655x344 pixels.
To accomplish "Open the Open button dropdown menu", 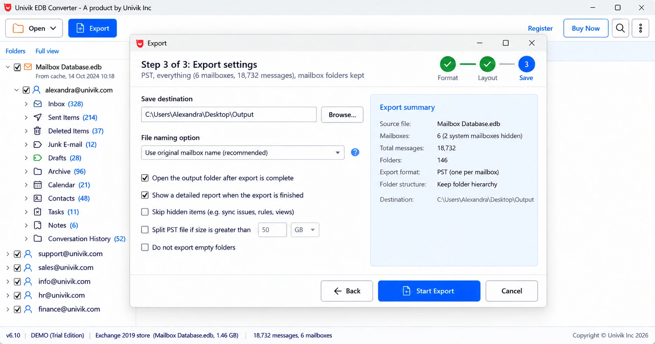I will point(53,28).
